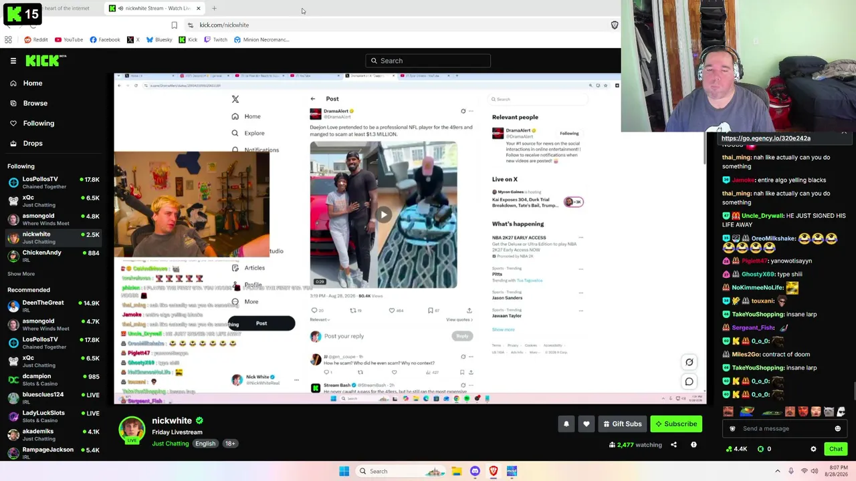Open the LadyLuckSlots recommended channel

(x=53, y=416)
